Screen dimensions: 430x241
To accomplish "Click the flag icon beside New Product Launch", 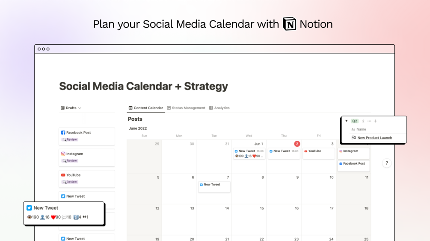I will (353, 138).
